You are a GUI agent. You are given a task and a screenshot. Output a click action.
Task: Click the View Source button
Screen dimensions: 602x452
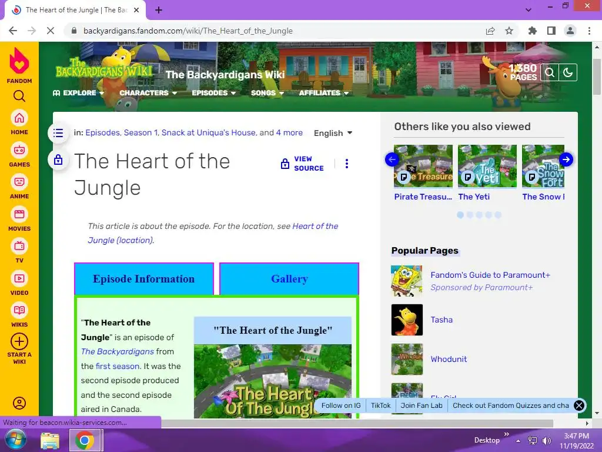point(302,164)
